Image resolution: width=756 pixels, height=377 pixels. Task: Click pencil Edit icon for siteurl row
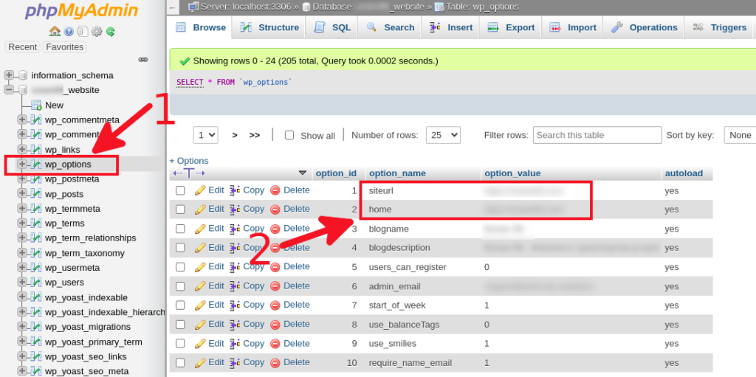200,190
